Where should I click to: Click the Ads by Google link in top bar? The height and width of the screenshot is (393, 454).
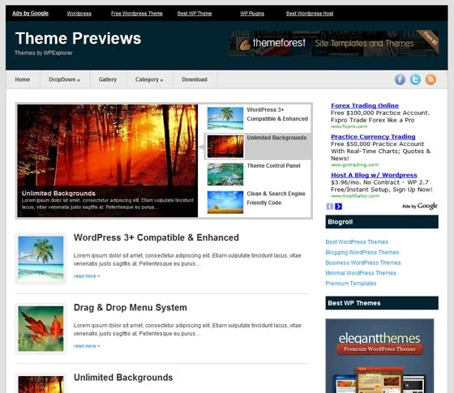point(31,13)
